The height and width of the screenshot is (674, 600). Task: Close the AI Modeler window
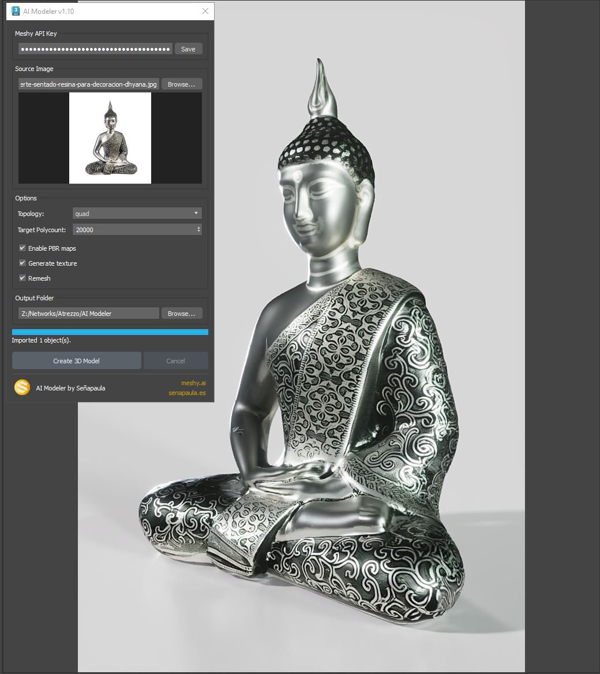[x=205, y=11]
